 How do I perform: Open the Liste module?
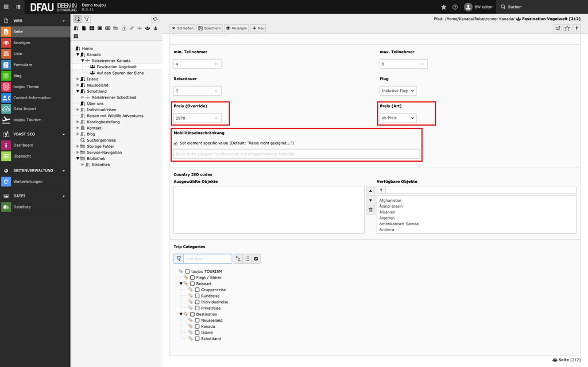18,54
